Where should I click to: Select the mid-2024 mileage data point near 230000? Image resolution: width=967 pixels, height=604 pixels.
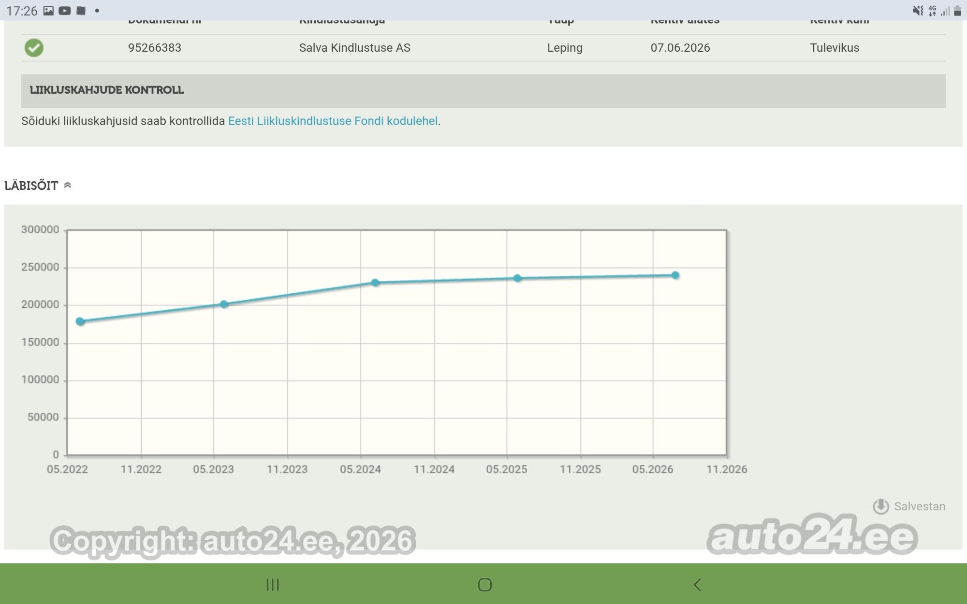(375, 283)
